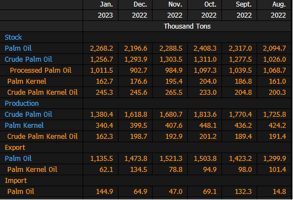Select the Sept. 2022 Palm Kernel value 186.8
The image size is (293, 200).
(x=243, y=82)
